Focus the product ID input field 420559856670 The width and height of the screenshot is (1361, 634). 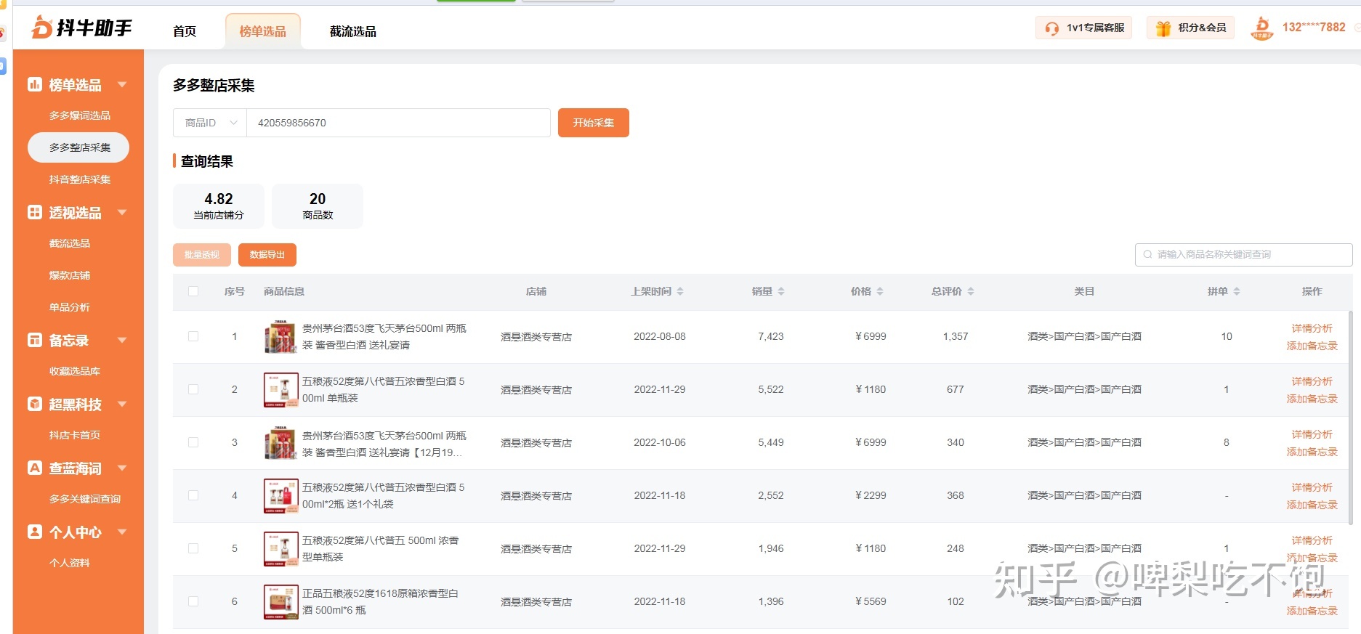point(398,123)
